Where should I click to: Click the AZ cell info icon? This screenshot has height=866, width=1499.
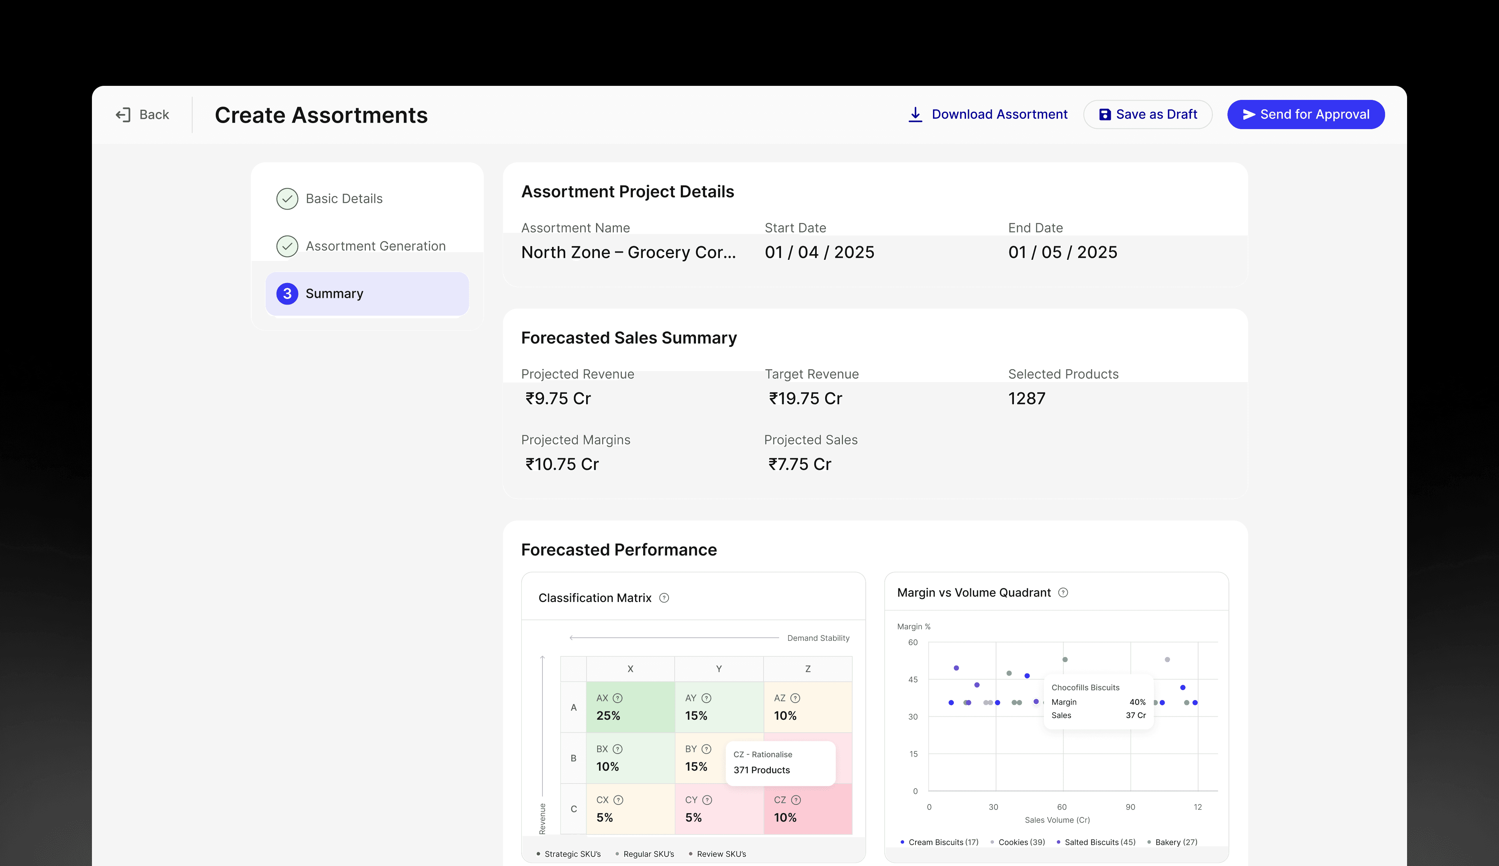pyautogui.click(x=795, y=698)
